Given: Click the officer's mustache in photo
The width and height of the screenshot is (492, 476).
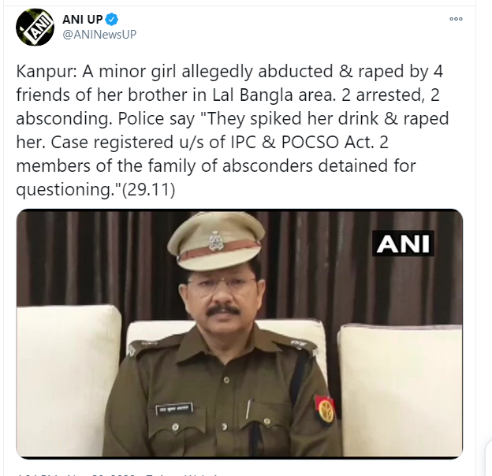Looking at the screenshot, I should coord(223,311).
